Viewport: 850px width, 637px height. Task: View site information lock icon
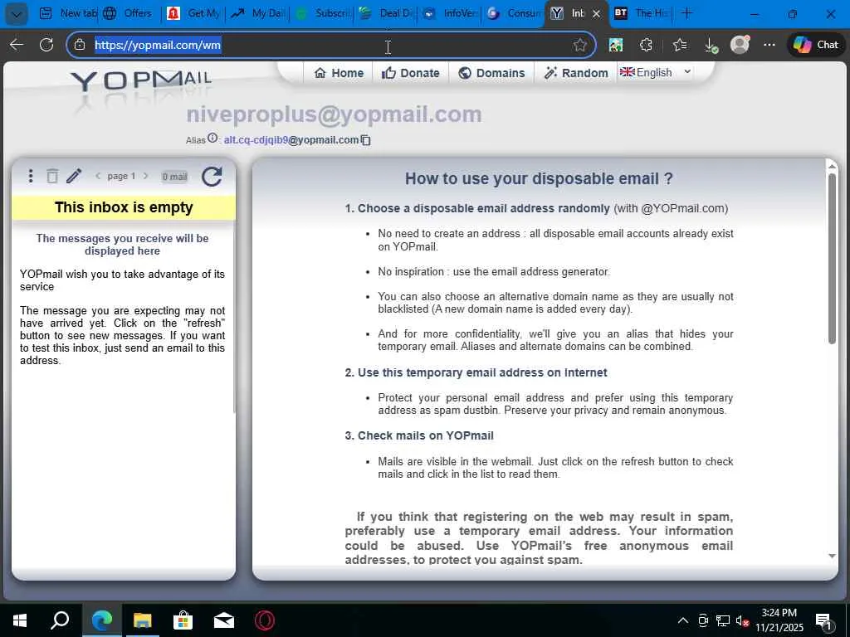click(x=80, y=45)
